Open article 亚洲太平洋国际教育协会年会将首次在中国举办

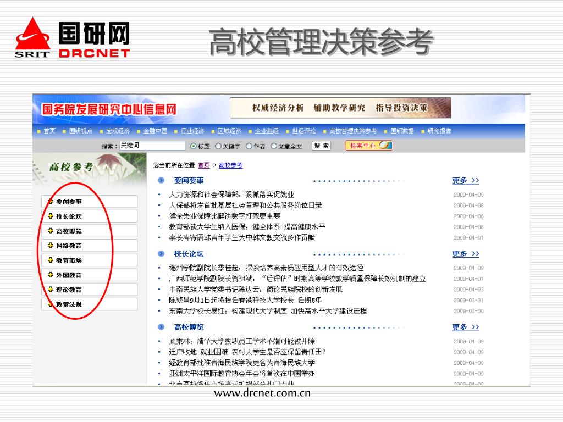pyautogui.click(x=242, y=373)
